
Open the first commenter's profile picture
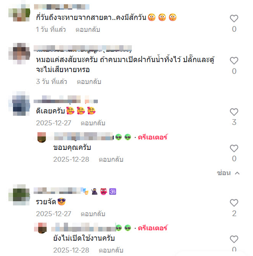(x=19, y=13)
